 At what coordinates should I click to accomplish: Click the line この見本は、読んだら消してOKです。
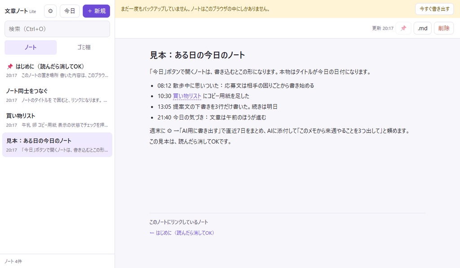pos(190,141)
